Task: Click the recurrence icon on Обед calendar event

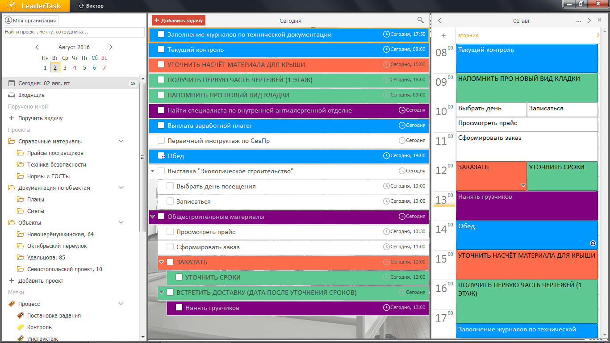Action: [593, 243]
